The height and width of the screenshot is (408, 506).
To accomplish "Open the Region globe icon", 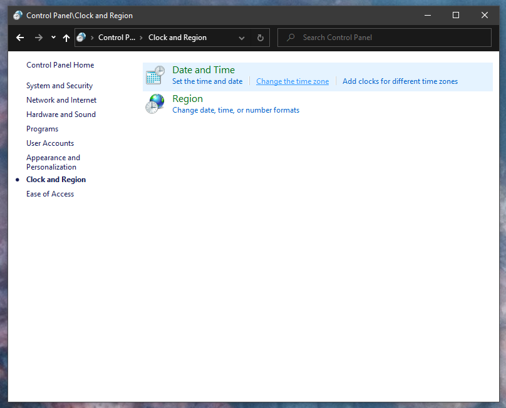I will click(155, 104).
